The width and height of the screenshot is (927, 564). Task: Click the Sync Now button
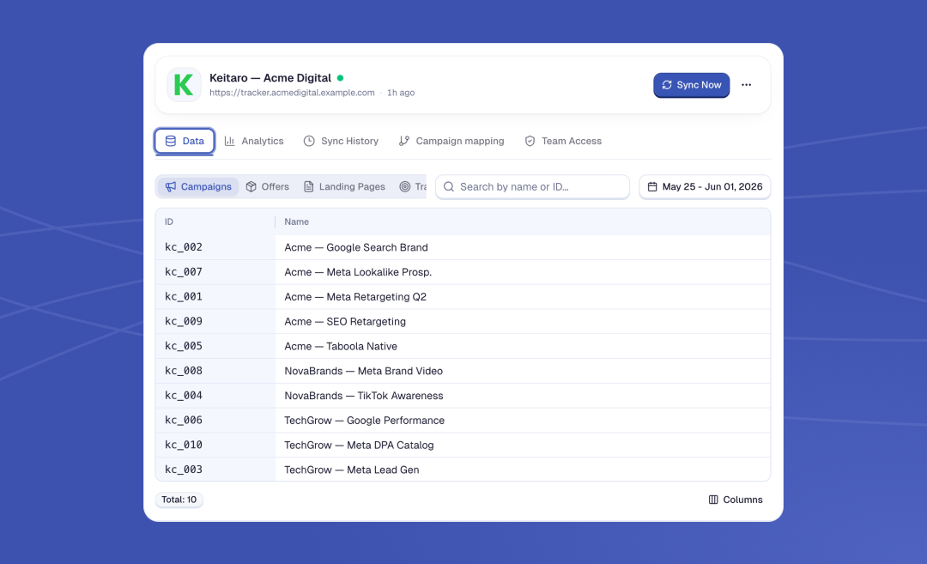(691, 85)
